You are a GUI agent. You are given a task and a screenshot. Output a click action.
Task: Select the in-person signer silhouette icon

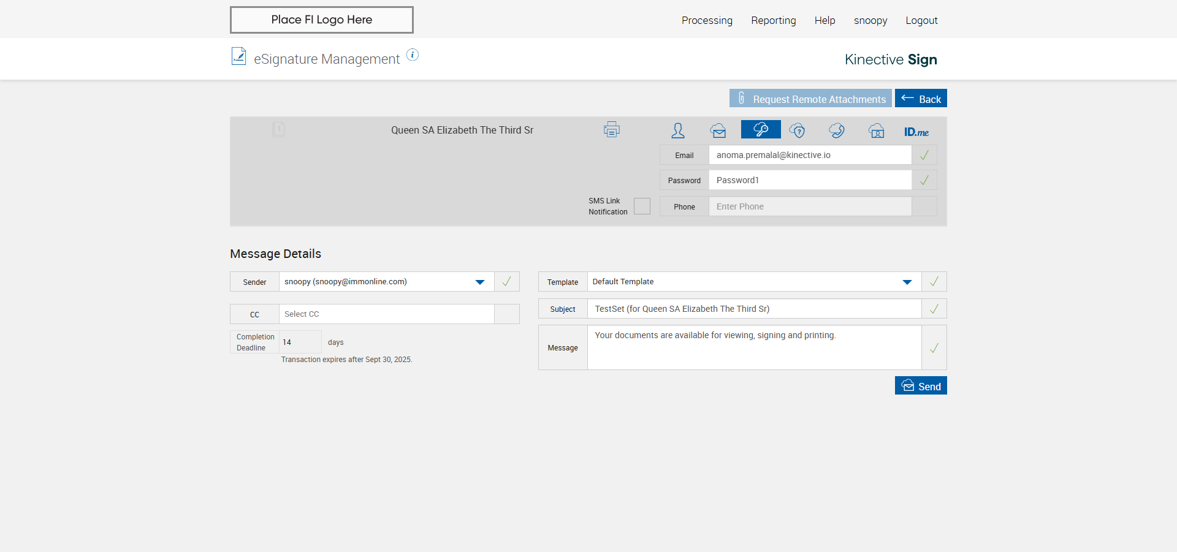(677, 130)
